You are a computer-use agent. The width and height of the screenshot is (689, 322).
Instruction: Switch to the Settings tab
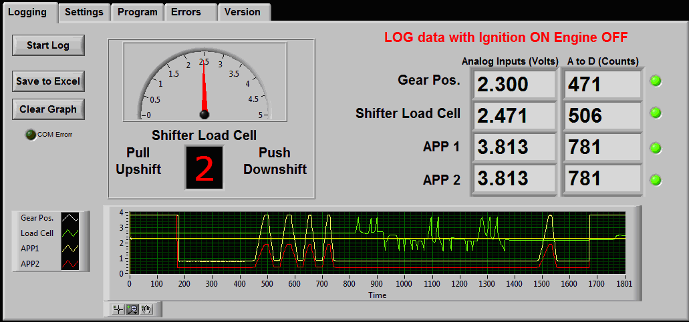pos(84,12)
